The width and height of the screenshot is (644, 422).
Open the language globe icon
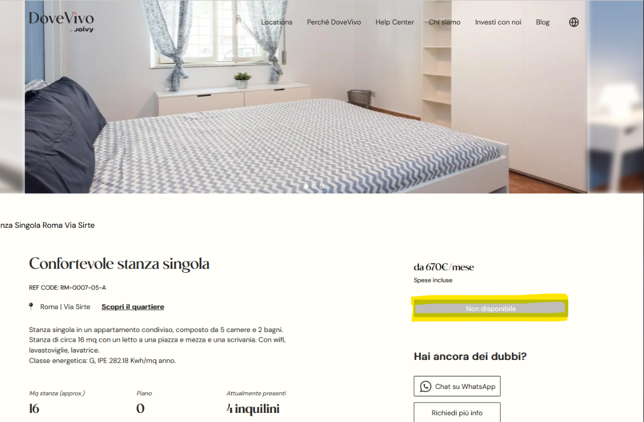[574, 22]
